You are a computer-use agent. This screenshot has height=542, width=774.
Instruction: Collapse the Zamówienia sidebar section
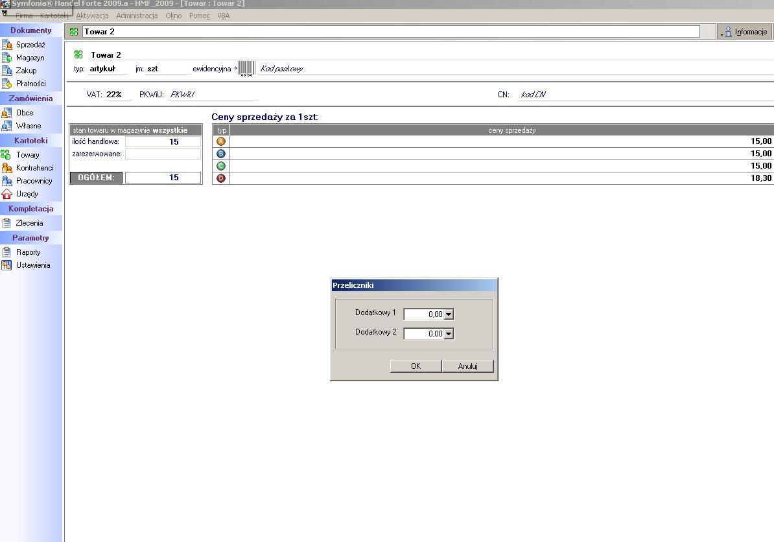31,99
